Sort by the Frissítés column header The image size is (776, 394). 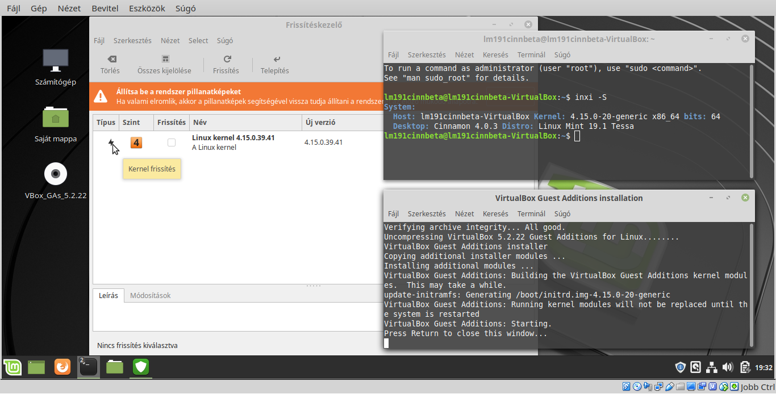coord(172,122)
